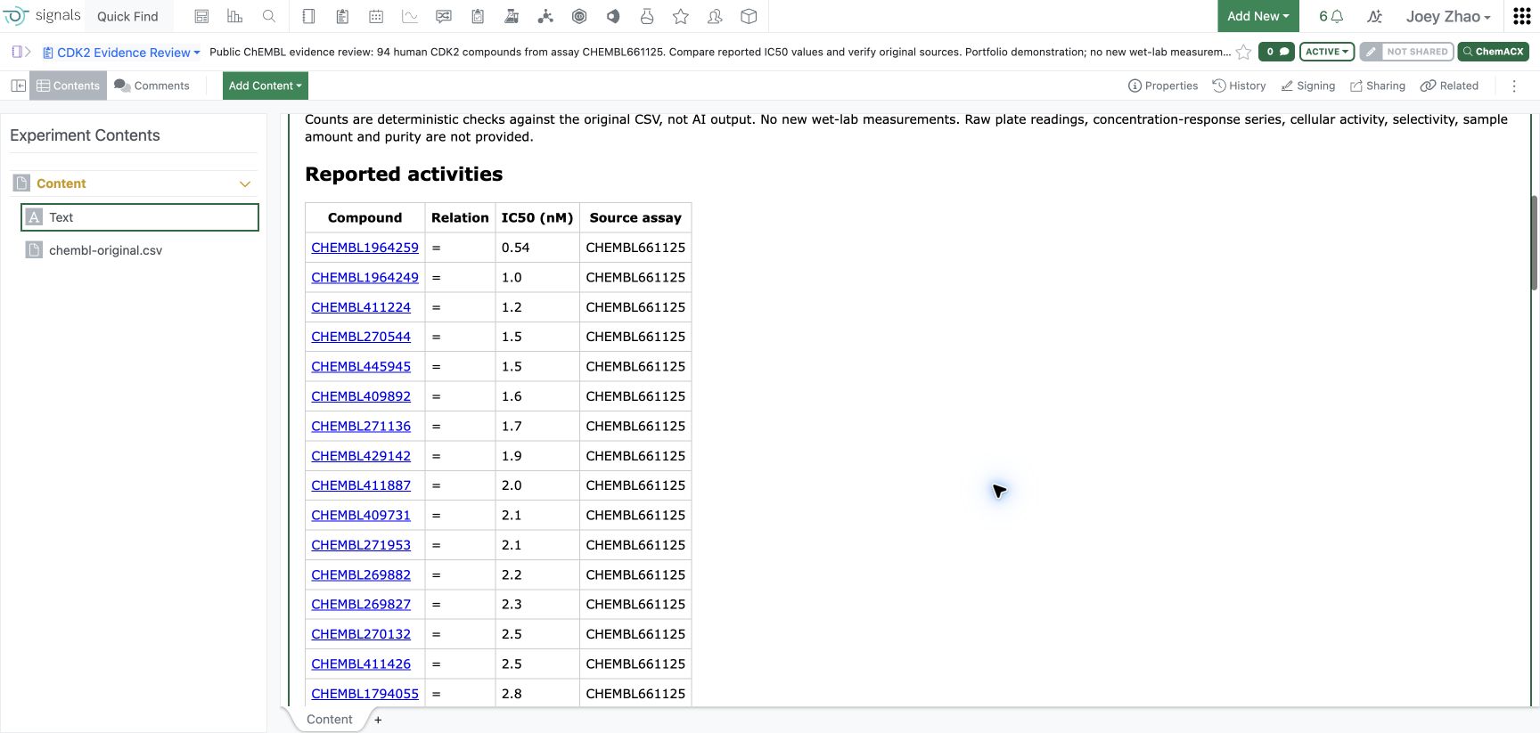Open the bar chart reports icon
1540x733 pixels.
(x=235, y=16)
